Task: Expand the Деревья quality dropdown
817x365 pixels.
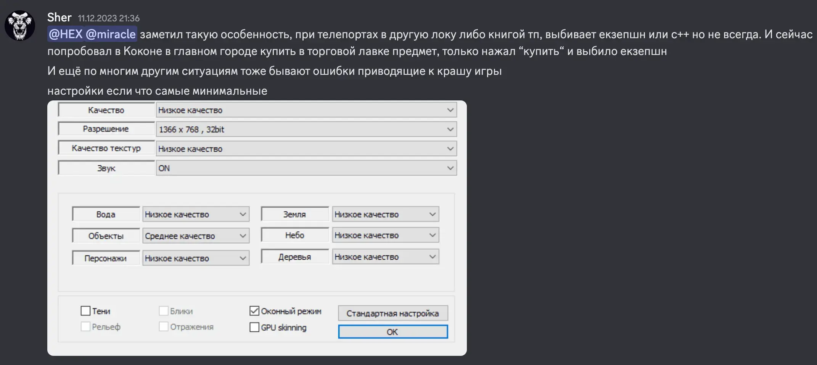Action: 385,257
